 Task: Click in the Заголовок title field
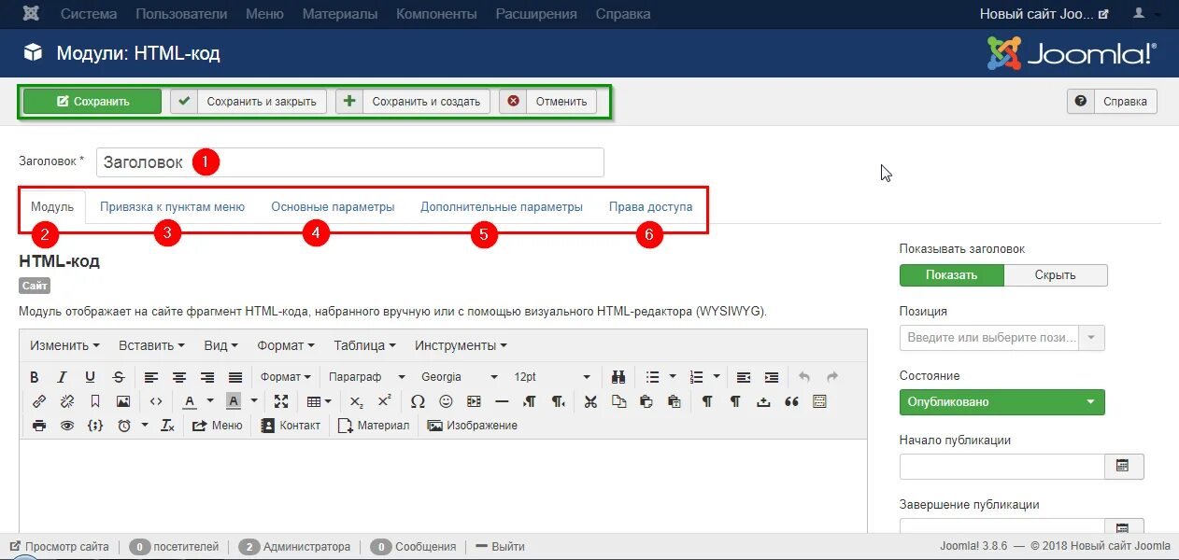[350, 162]
